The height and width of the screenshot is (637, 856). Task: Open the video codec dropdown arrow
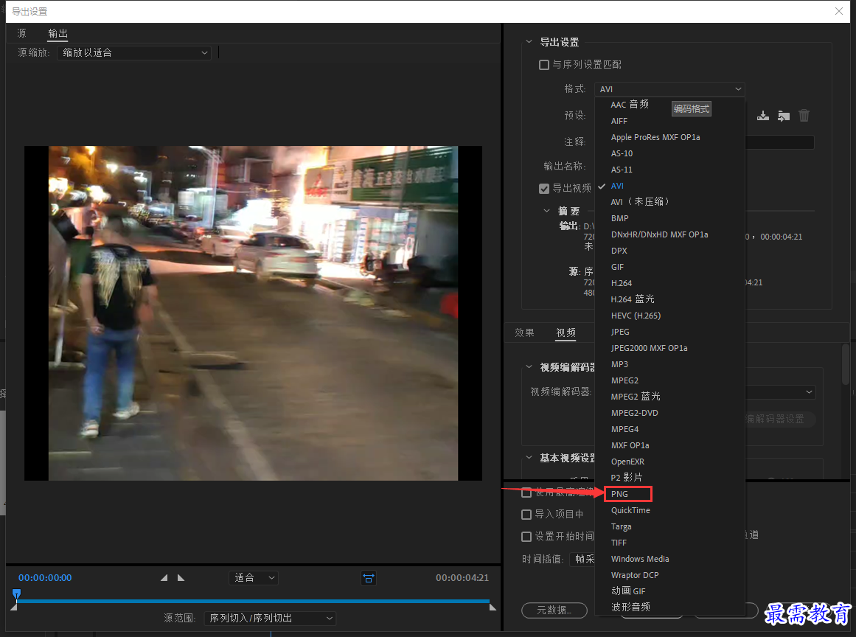click(809, 392)
